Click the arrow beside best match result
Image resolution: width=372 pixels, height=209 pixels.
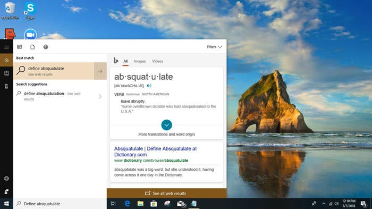pos(100,71)
